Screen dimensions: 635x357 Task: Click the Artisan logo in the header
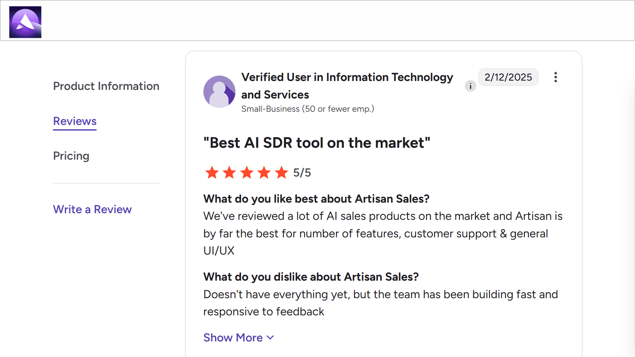pyautogui.click(x=25, y=22)
